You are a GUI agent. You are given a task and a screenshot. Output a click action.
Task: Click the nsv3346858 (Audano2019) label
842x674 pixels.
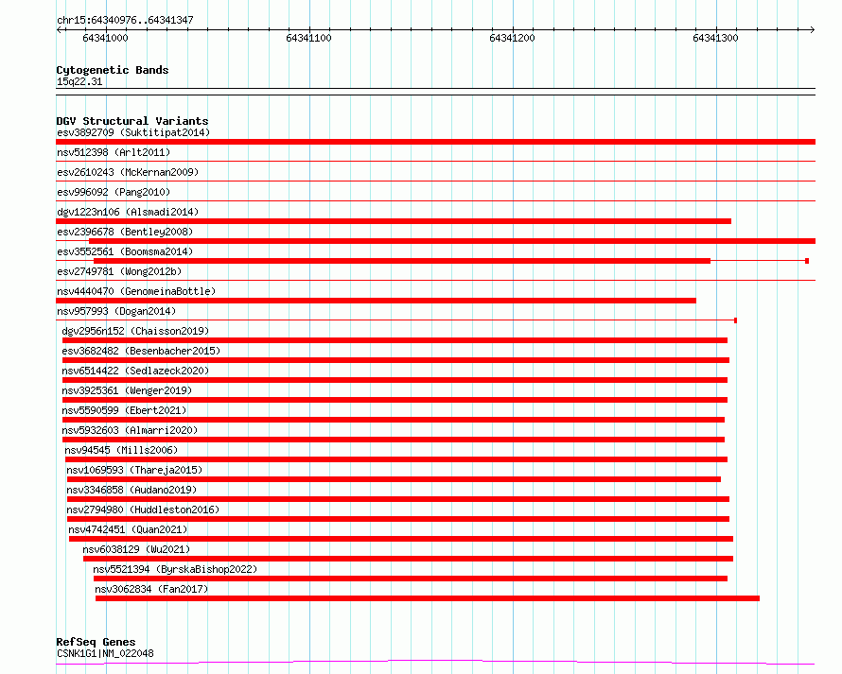tap(132, 490)
